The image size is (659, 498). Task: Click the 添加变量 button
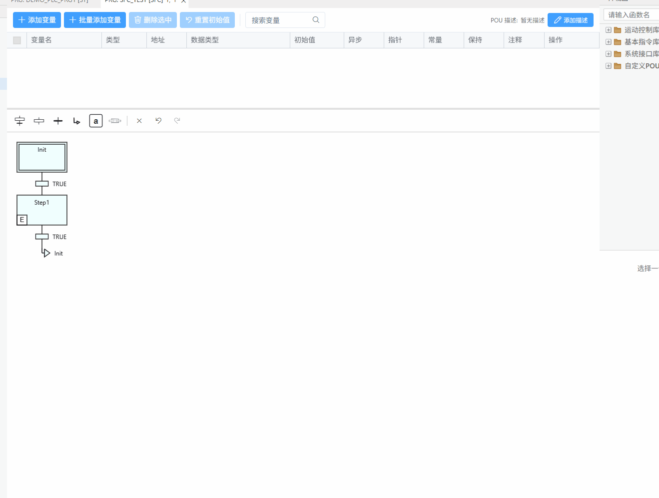37,20
